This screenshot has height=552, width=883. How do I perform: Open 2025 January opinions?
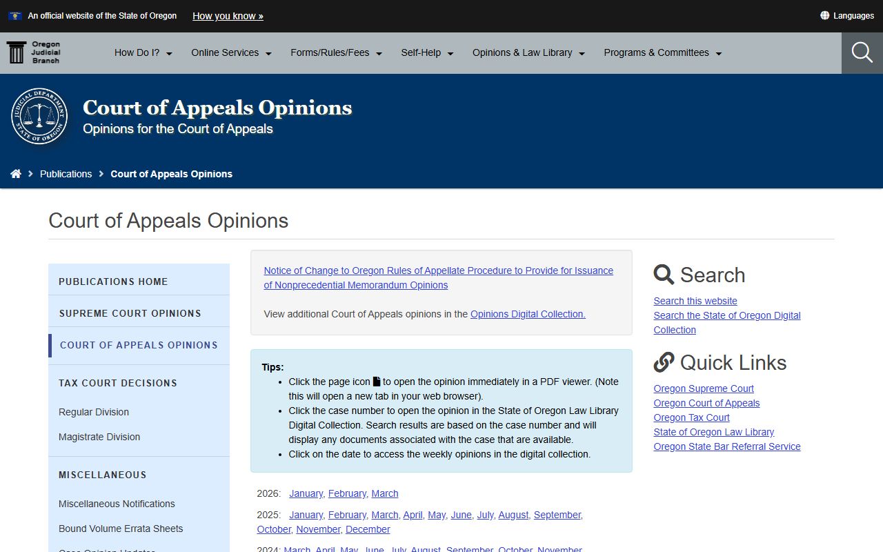pyautogui.click(x=306, y=515)
